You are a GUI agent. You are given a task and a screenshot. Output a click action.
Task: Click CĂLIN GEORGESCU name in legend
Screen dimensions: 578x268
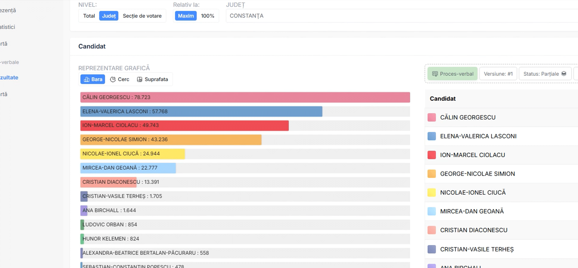point(468,118)
